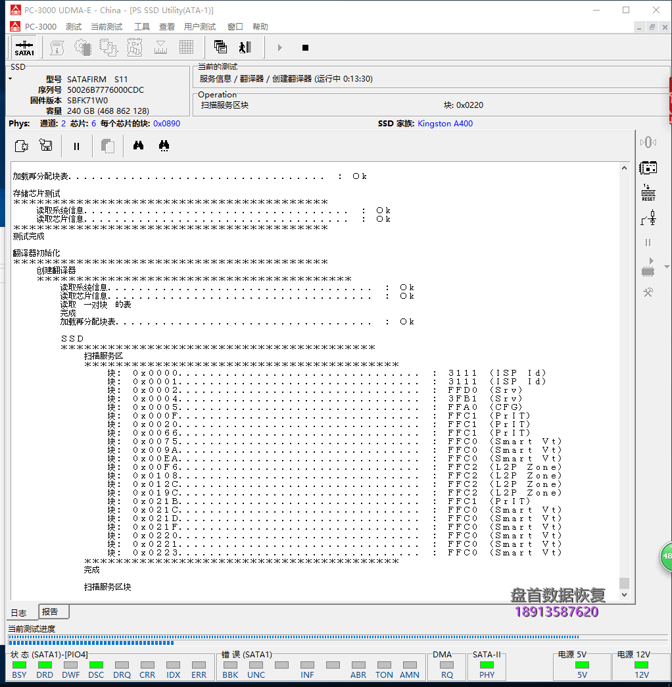Click the log scrollbar thumb
672x687 pixels.
tap(624, 583)
